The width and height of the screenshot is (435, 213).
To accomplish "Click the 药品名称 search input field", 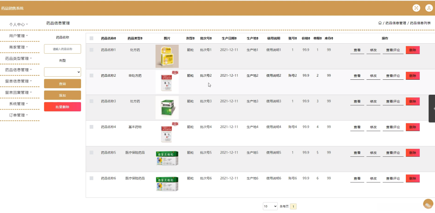I will tap(62, 49).
